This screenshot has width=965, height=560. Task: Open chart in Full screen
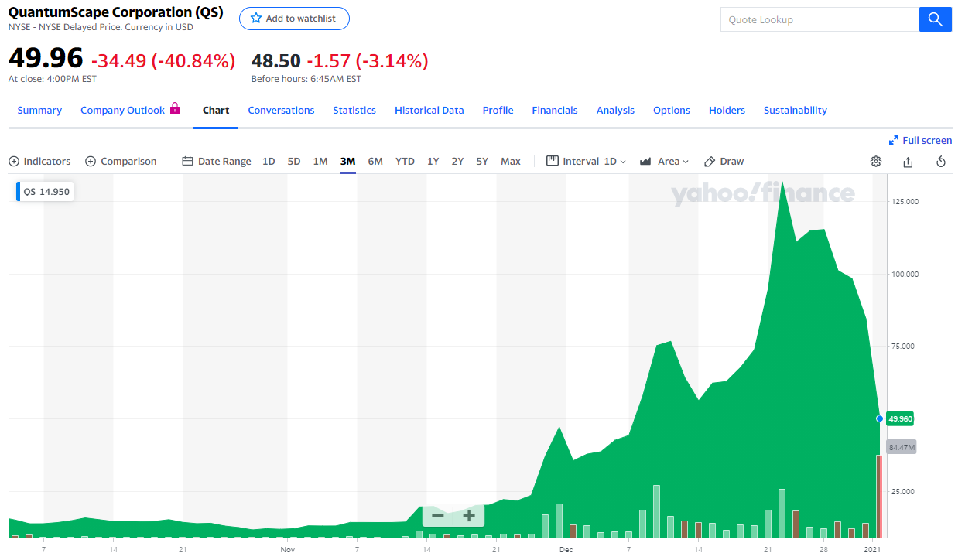(921, 140)
